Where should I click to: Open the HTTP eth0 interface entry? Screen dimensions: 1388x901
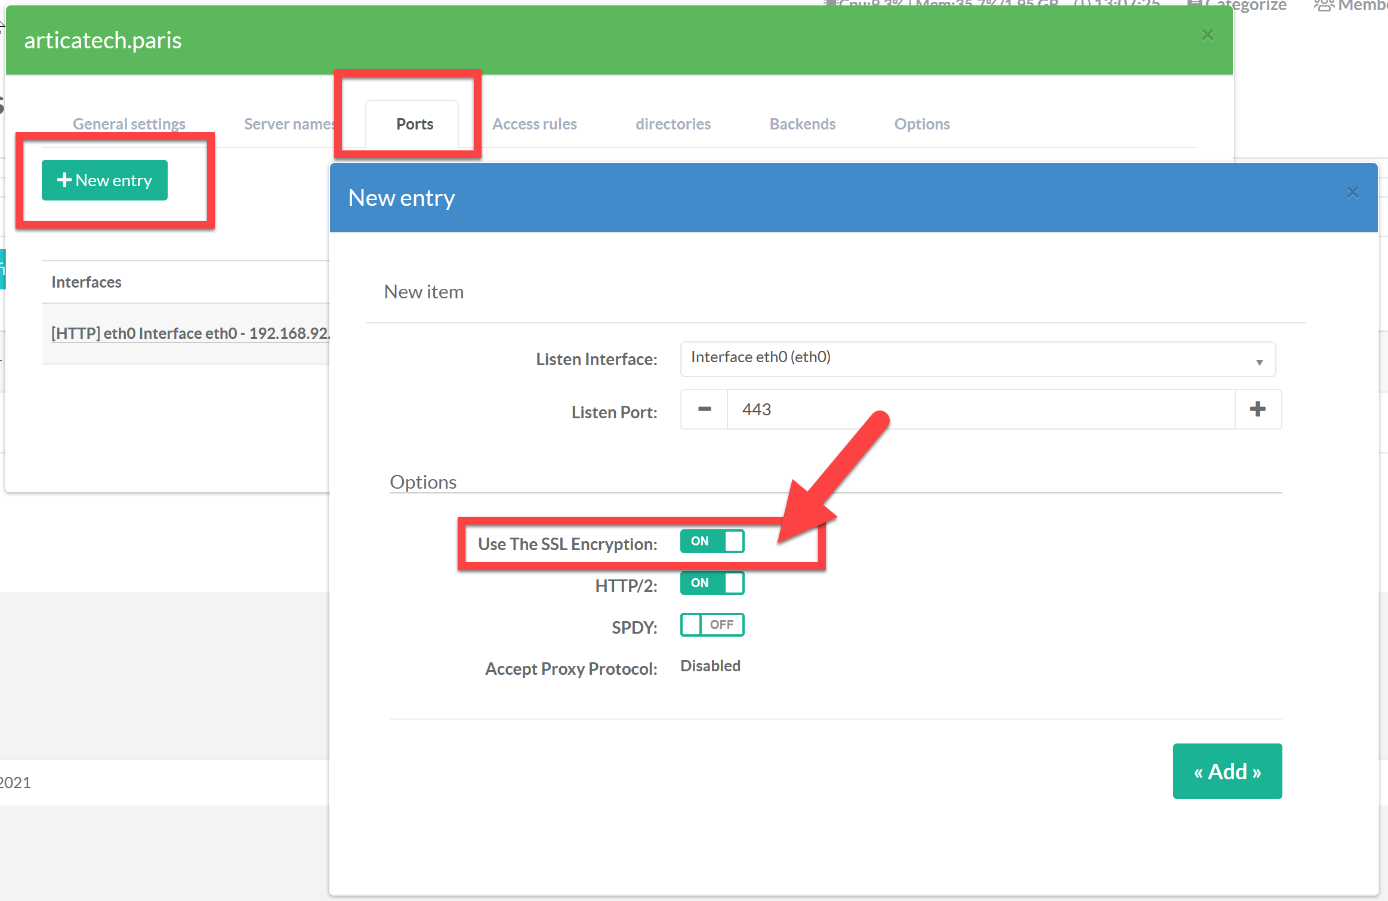(190, 333)
